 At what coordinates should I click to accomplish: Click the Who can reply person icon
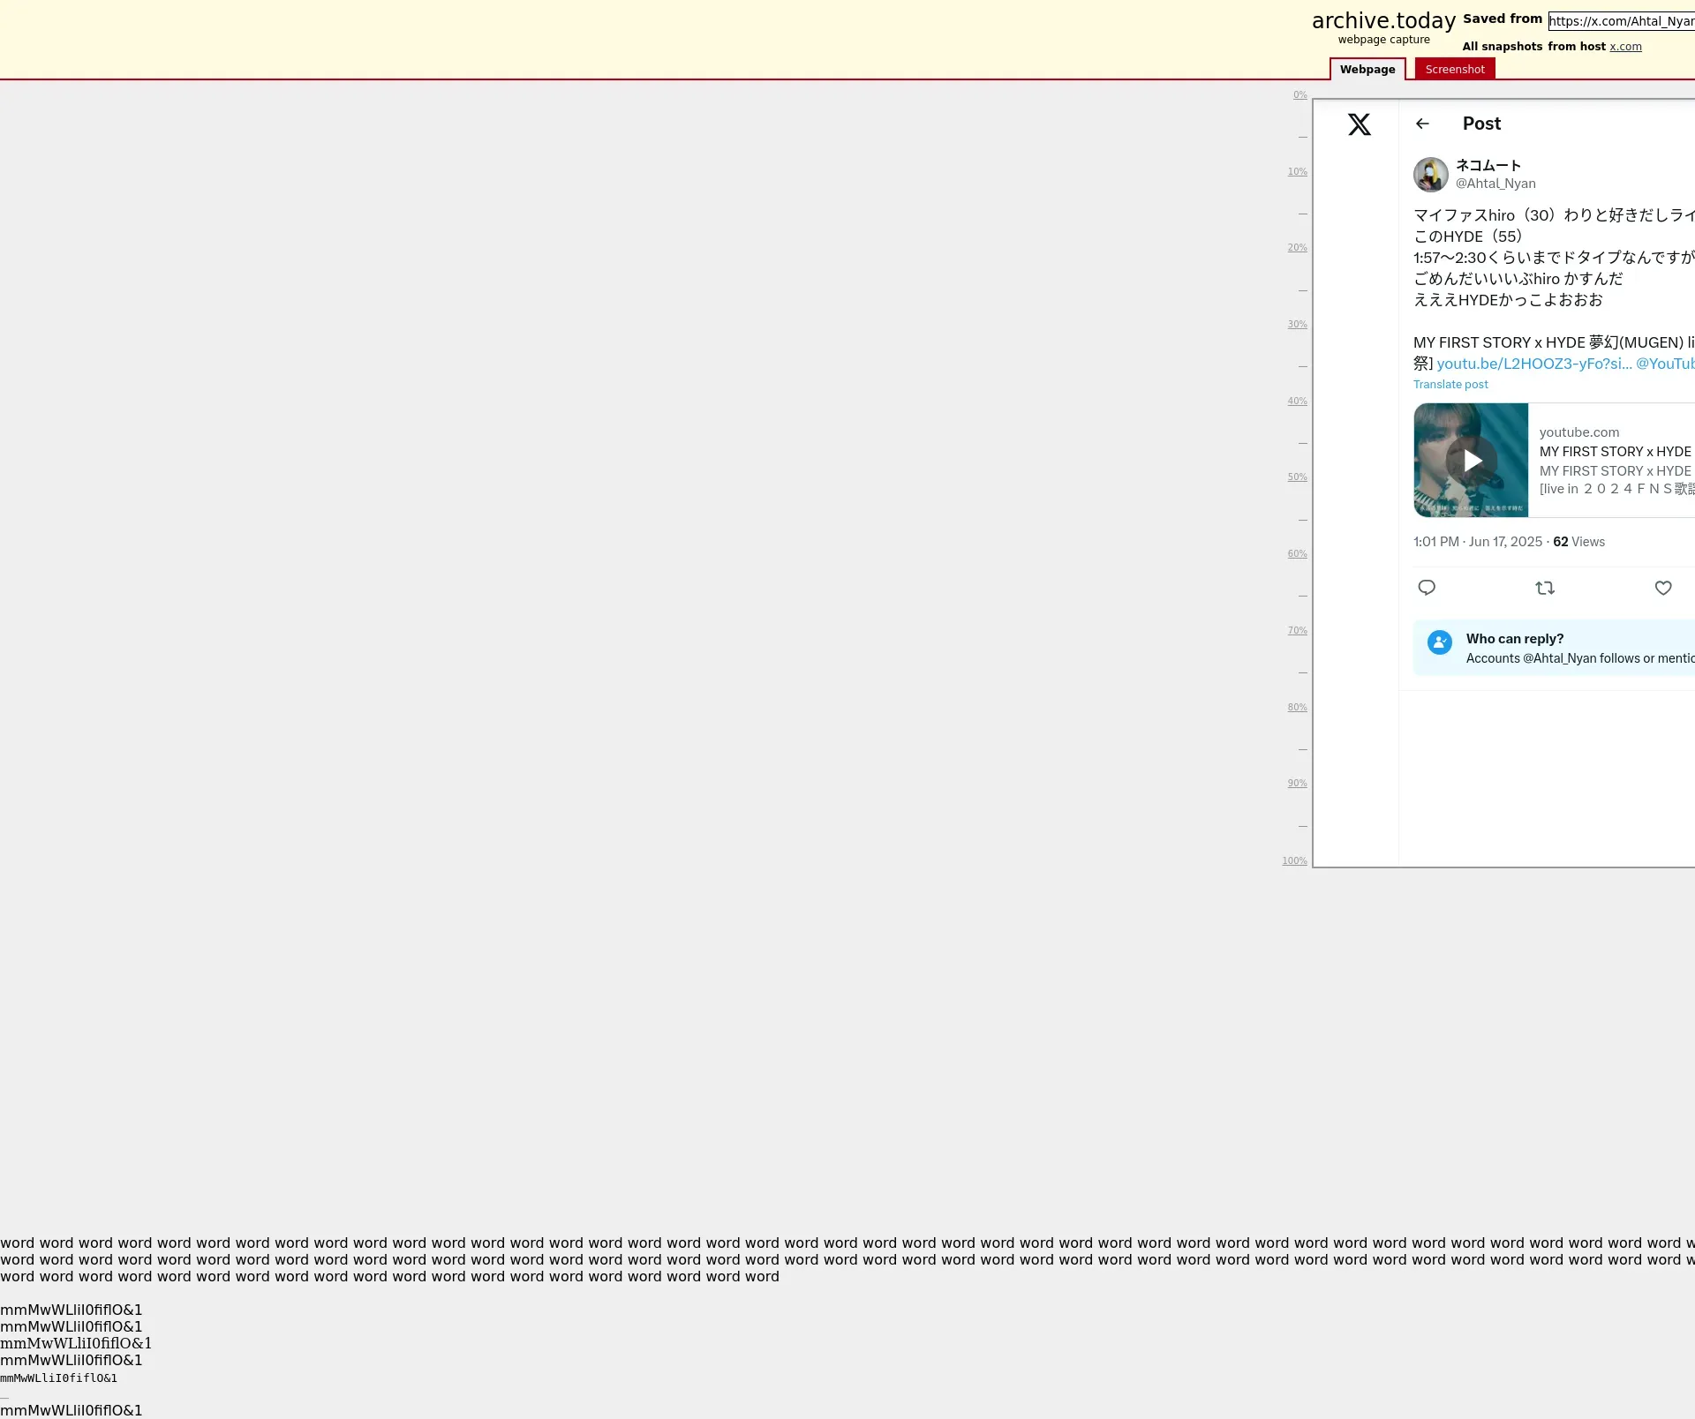pyautogui.click(x=1440, y=642)
